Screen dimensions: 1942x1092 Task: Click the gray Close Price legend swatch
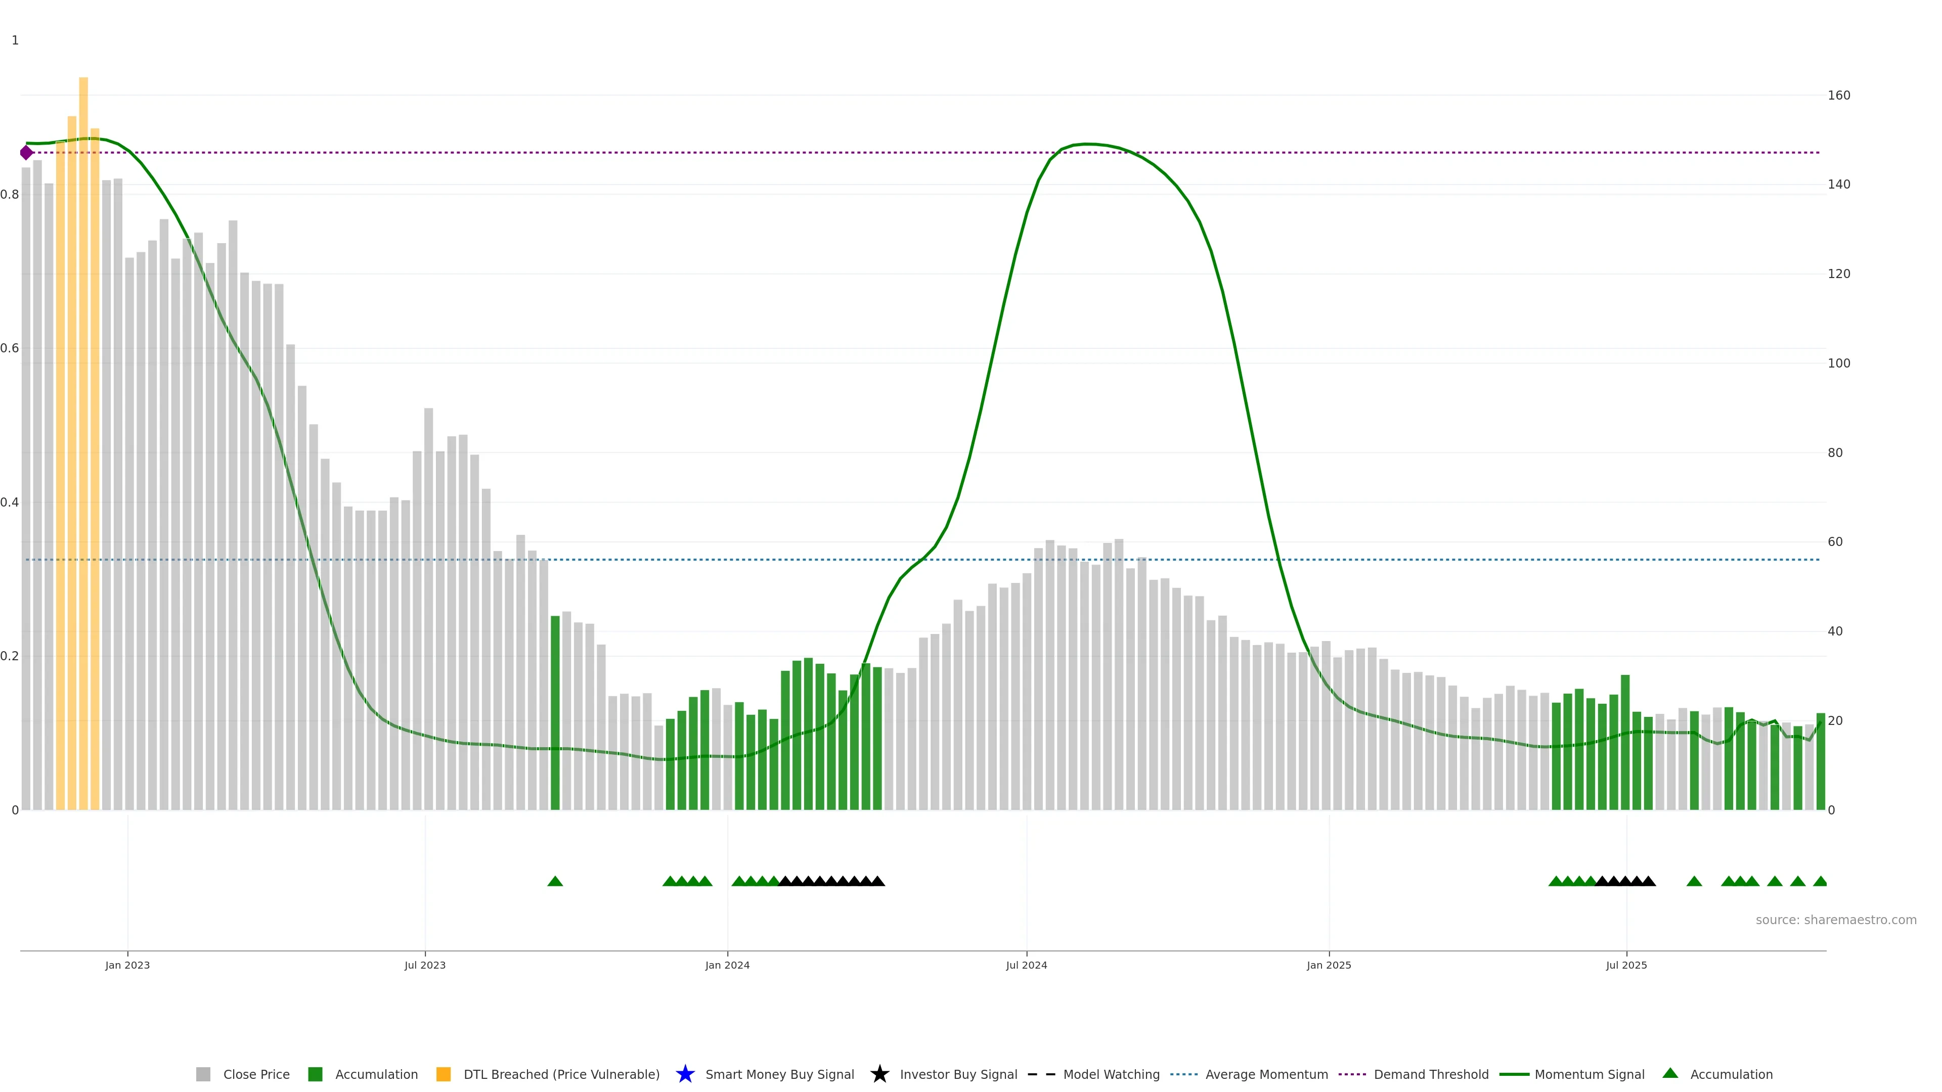[203, 1074]
